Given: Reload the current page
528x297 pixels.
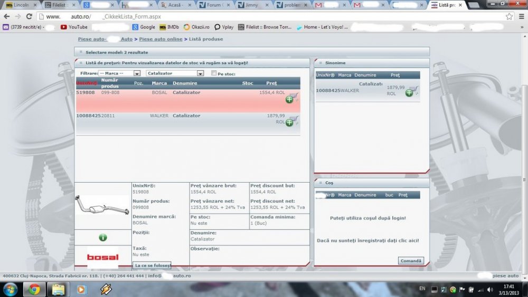Looking at the screenshot, I should (x=29, y=16).
